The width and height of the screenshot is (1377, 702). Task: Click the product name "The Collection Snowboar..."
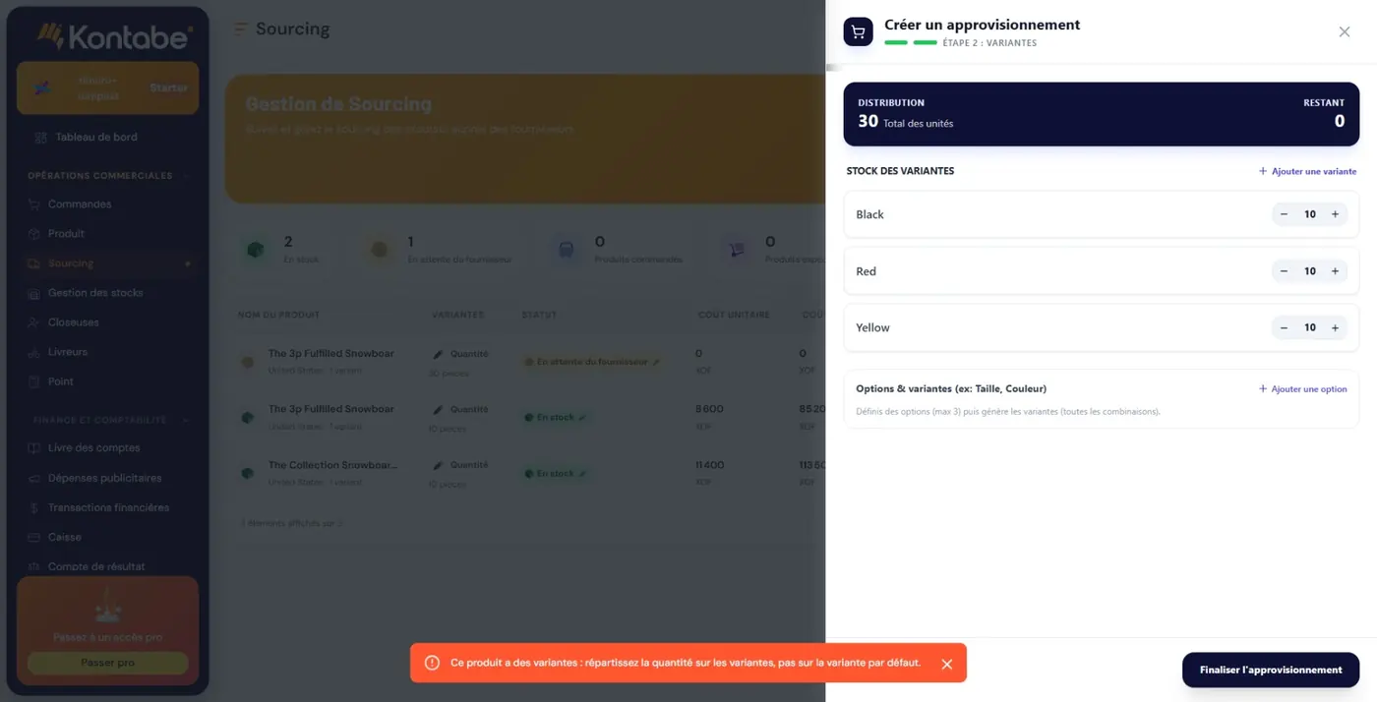pos(333,465)
